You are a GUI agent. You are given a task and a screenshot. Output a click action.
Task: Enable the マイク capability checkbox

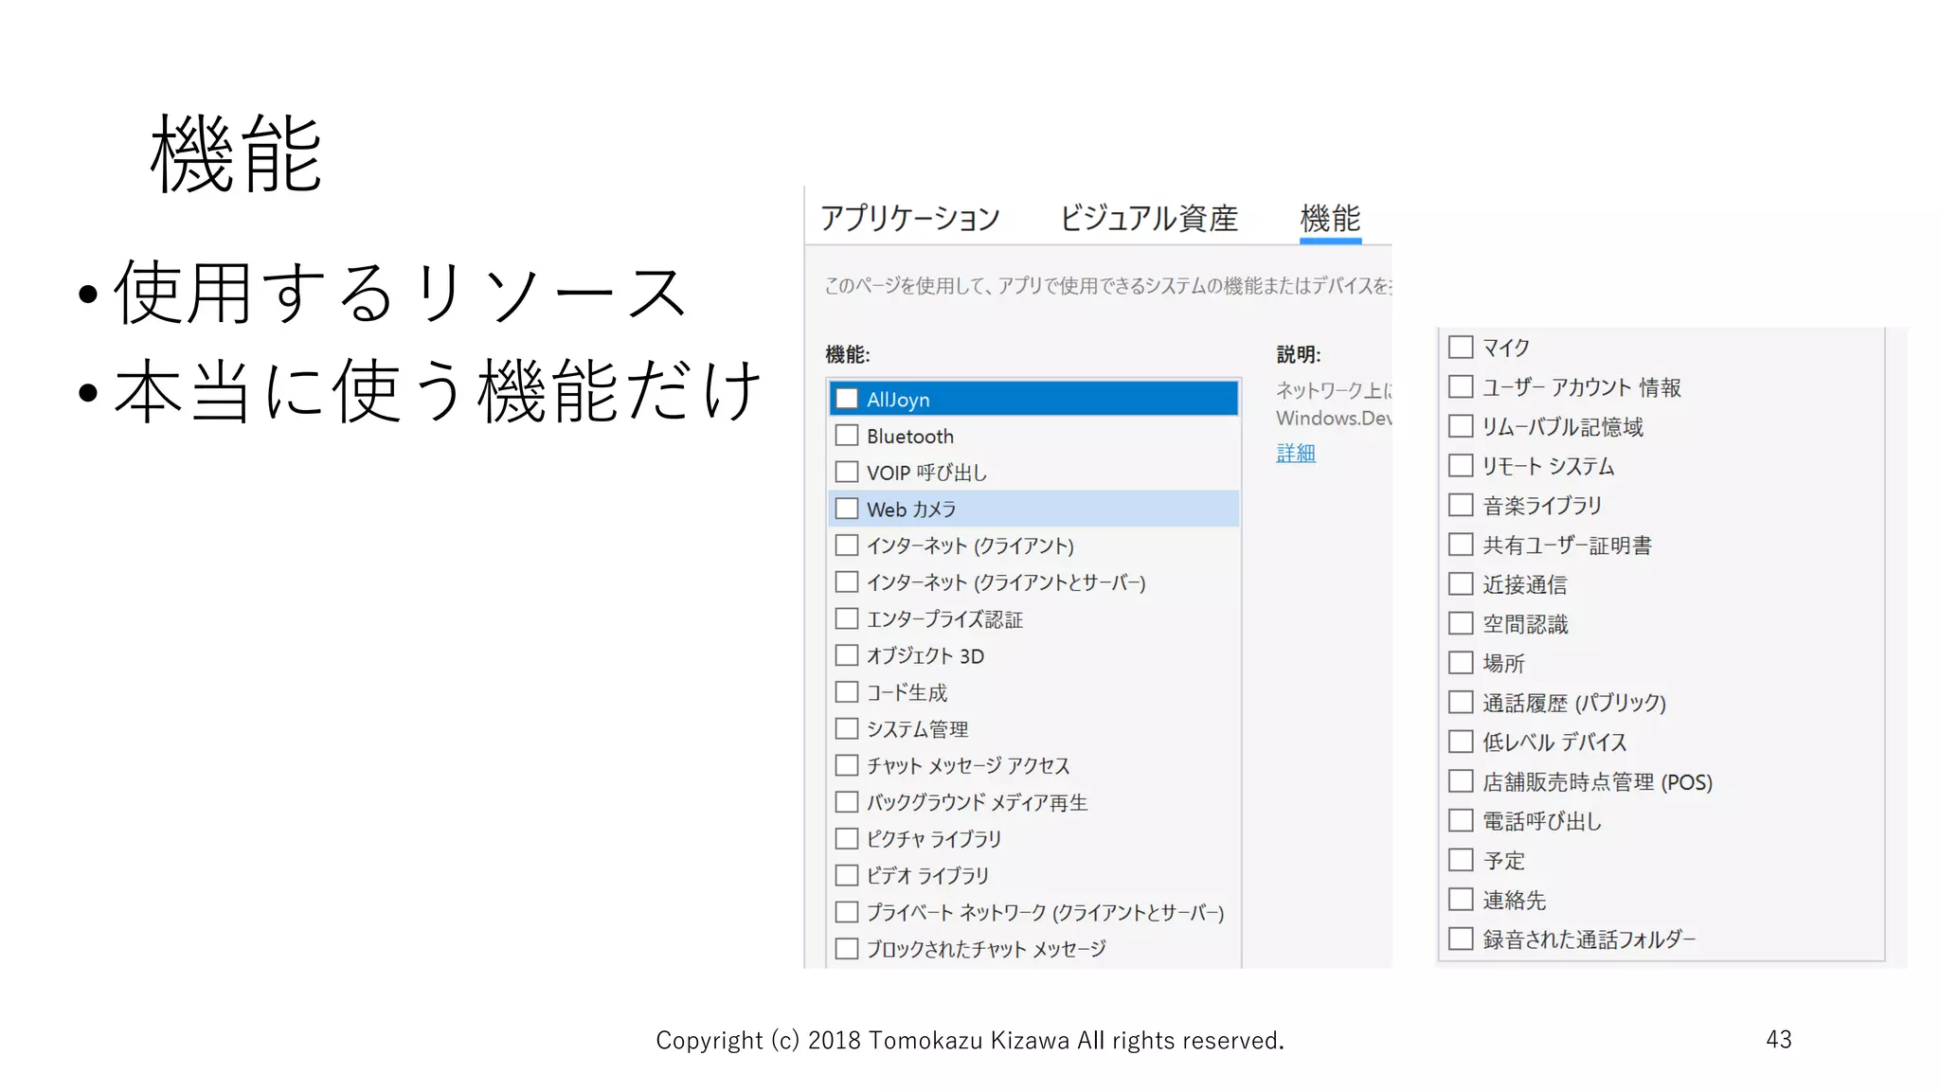(x=1461, y=347)
